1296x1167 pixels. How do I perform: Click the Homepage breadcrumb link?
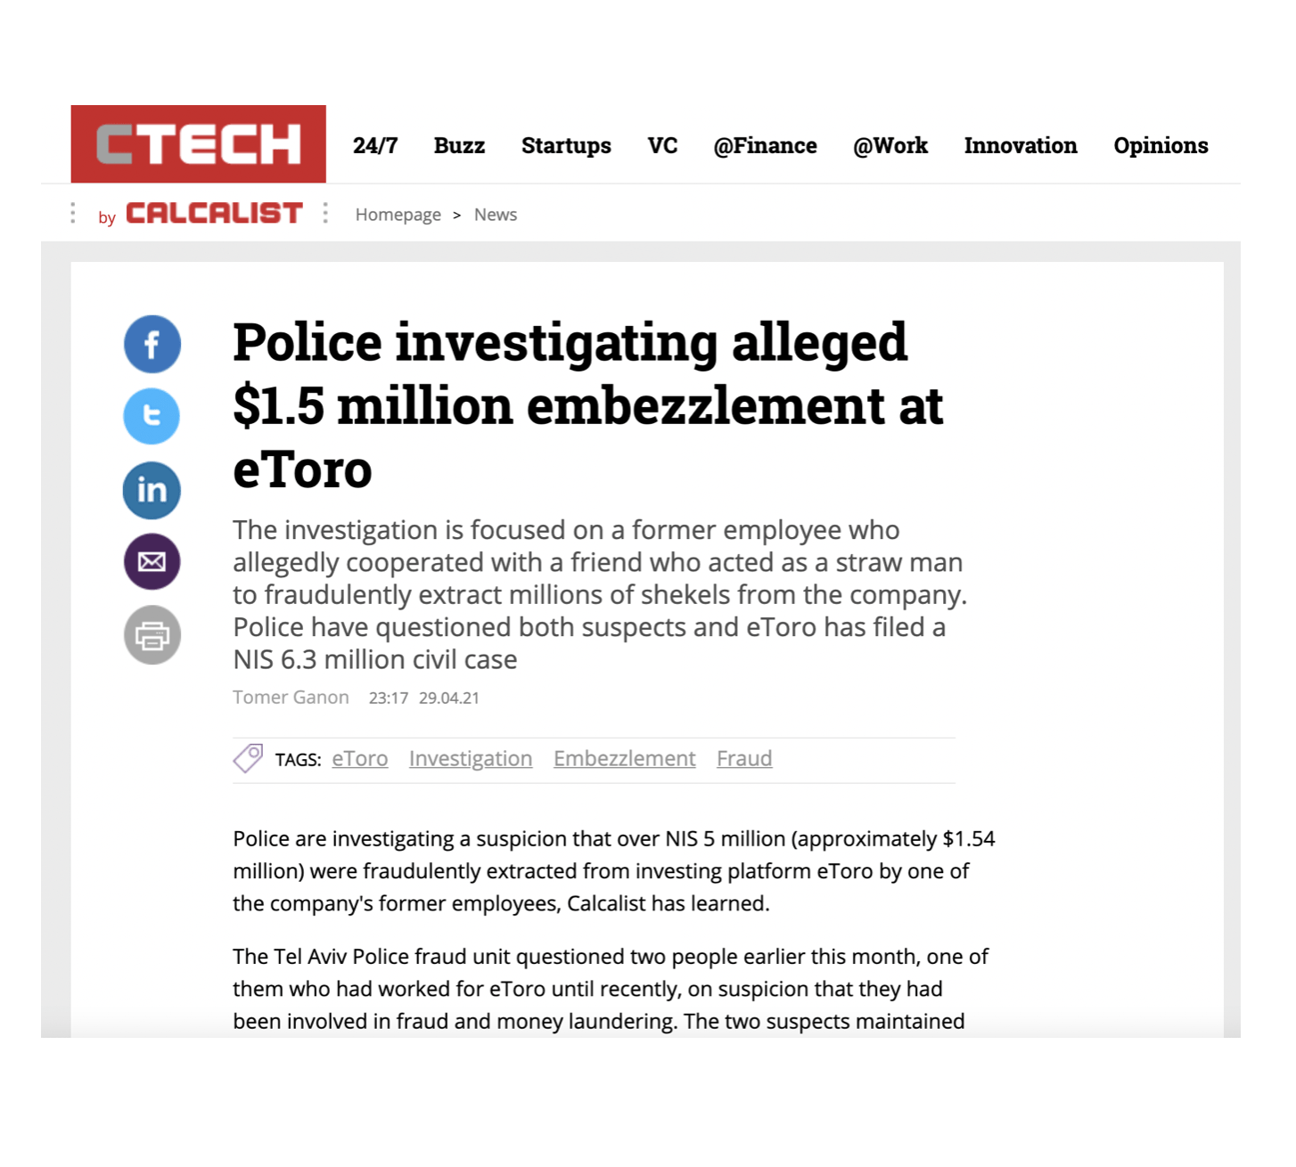(398, 215)
